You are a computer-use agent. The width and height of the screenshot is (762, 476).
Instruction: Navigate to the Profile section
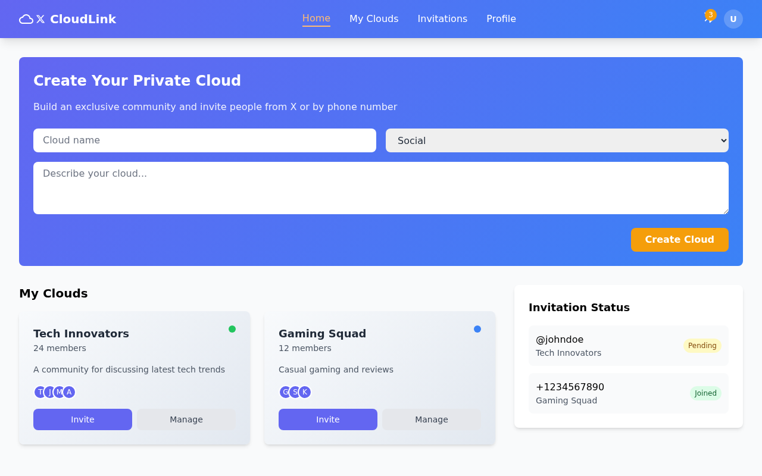pyautogui.click(x=501, y=18)
